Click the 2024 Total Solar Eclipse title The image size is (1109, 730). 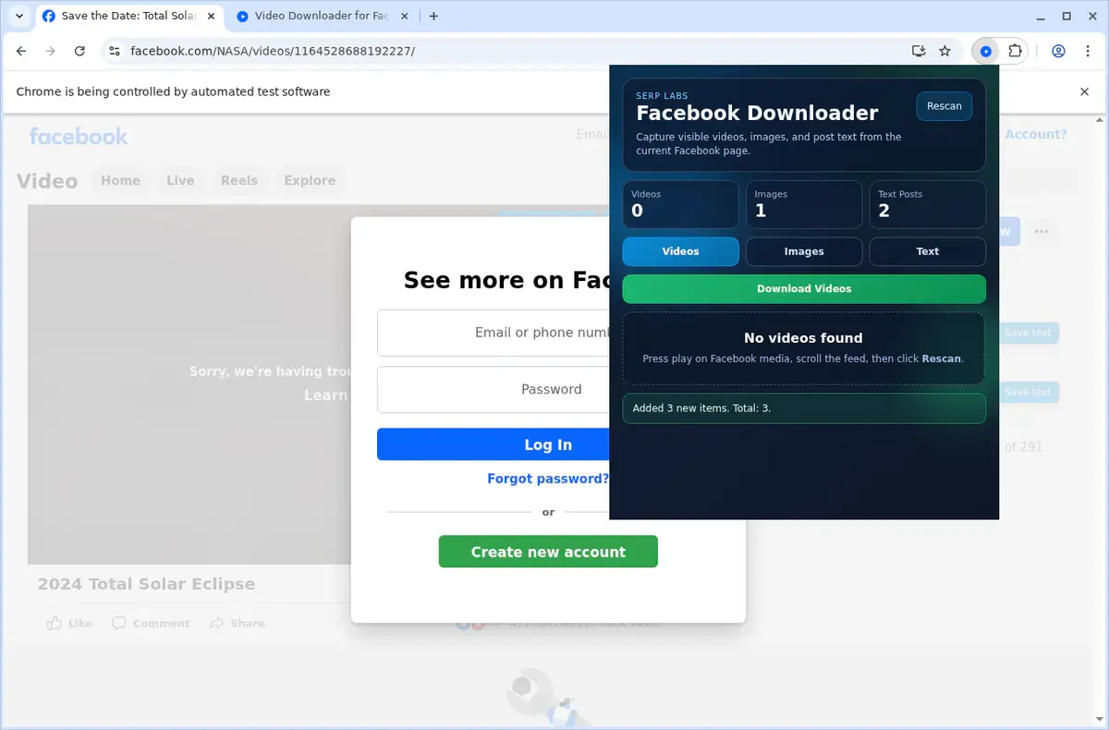click(x=146, y=584)
